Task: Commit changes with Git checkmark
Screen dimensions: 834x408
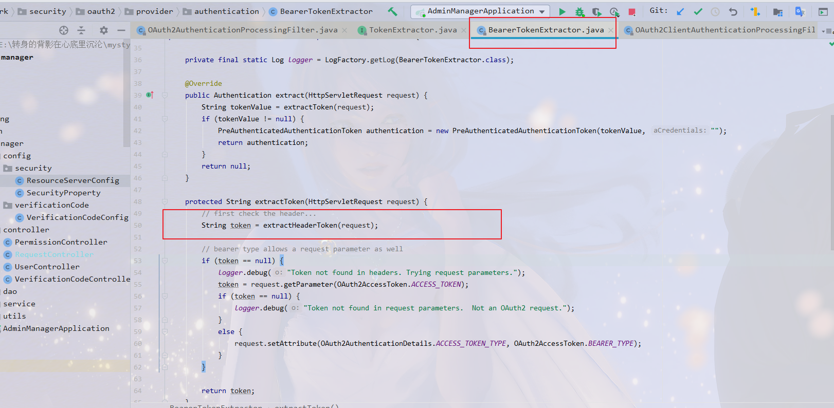Action: 698,11
